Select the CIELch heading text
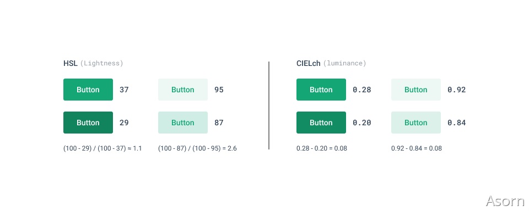529x211 pixels. tap(309, 63)
